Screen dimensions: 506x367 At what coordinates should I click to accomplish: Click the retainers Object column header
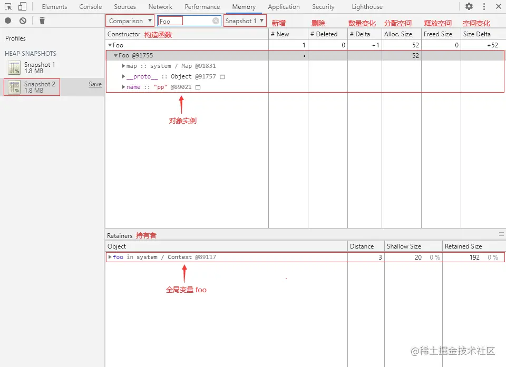(226, 246)
